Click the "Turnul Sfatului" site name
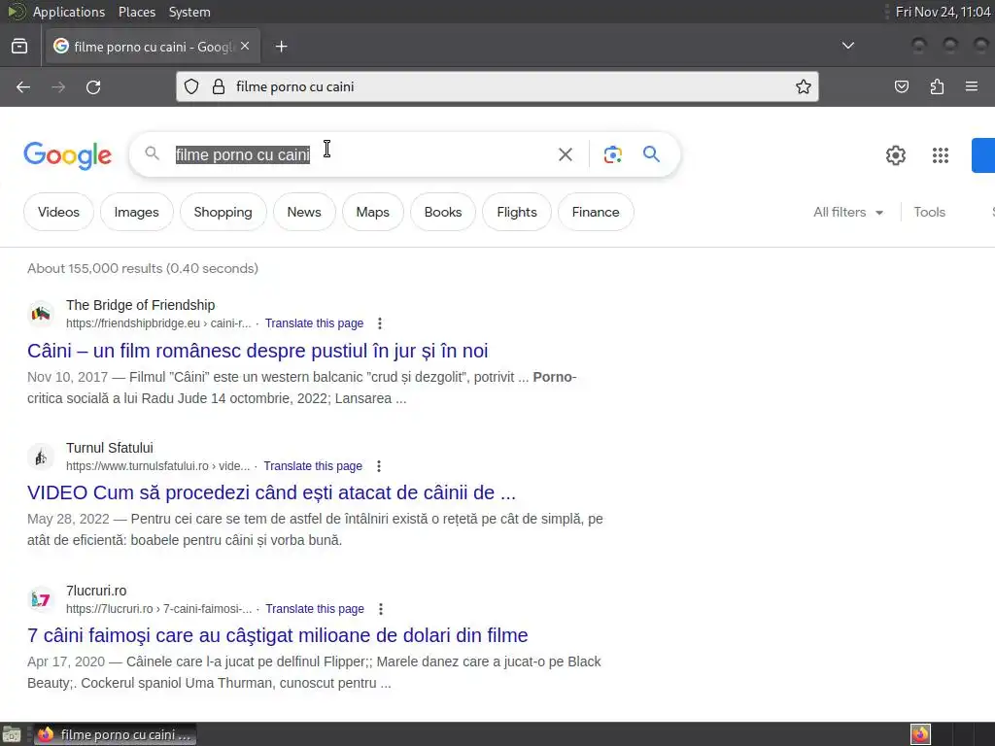Image resolution: width=995 pixels, height=746 pixels. 109,448
